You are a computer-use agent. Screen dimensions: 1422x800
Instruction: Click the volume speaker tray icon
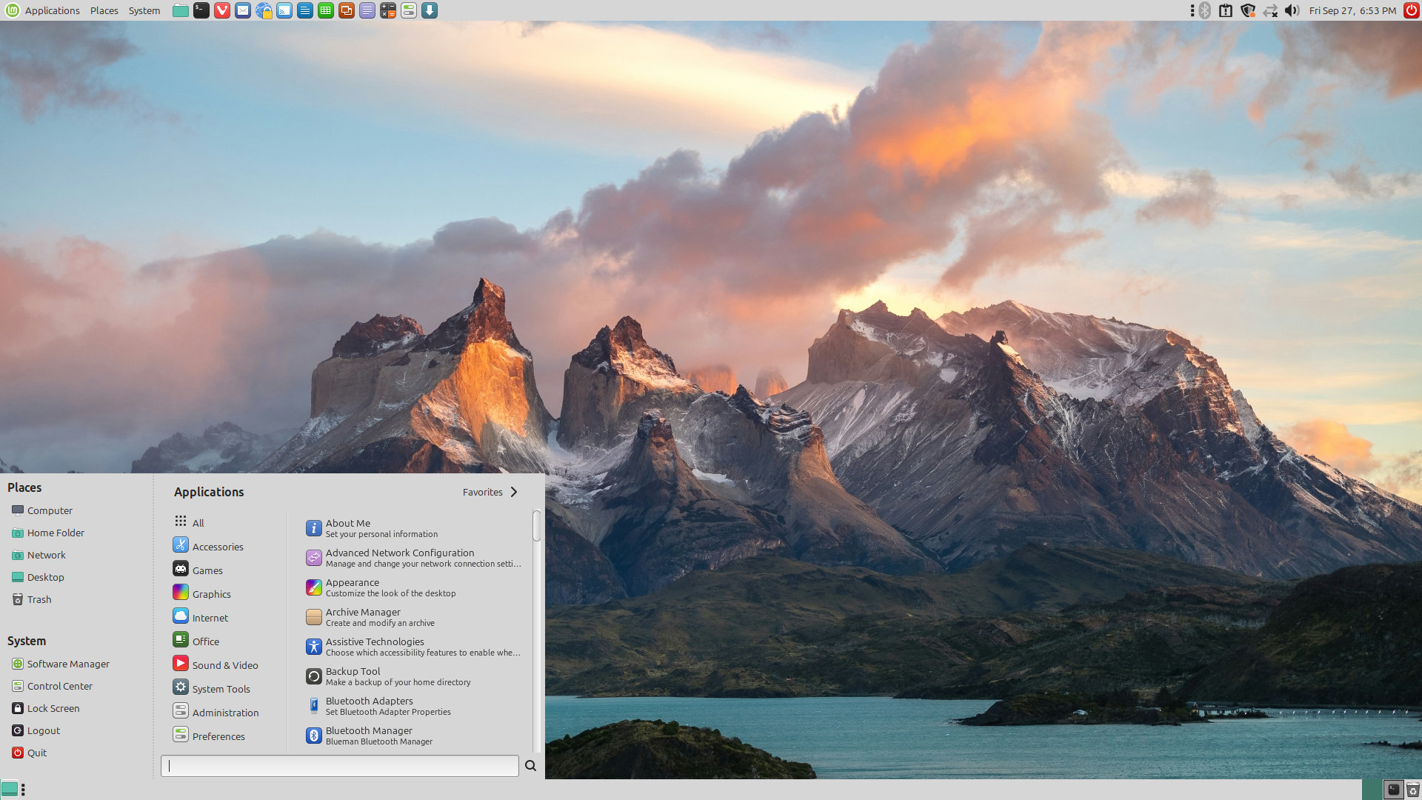pos(1292,10)
